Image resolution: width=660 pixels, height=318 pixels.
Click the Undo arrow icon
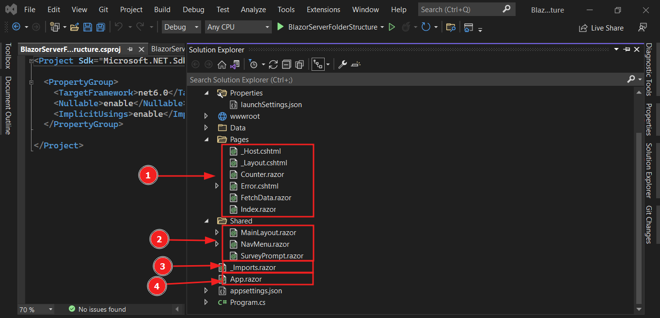click(119, 27)
